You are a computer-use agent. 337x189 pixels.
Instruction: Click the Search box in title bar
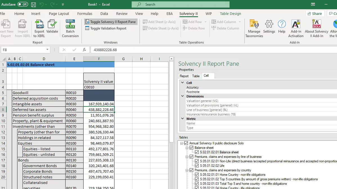[x=181, y=4]
